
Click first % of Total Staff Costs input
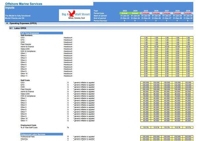146,127
